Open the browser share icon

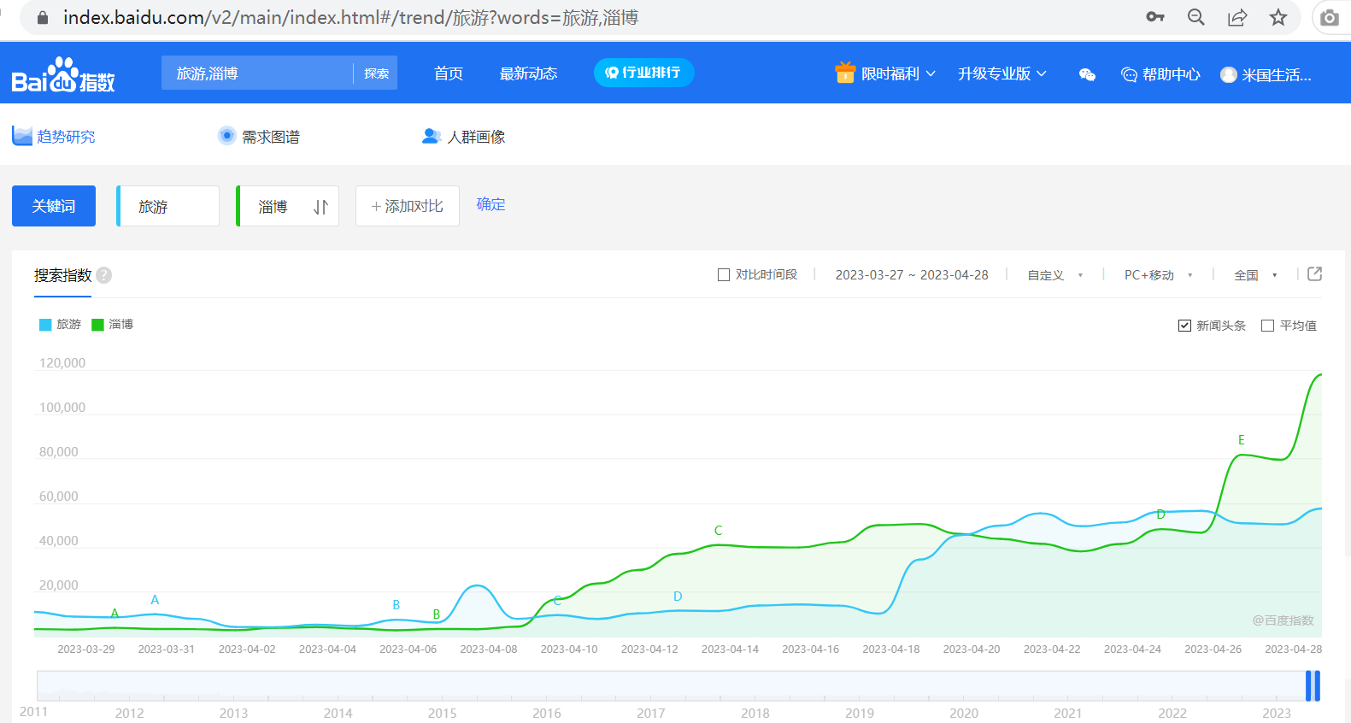click(1236, 18)
